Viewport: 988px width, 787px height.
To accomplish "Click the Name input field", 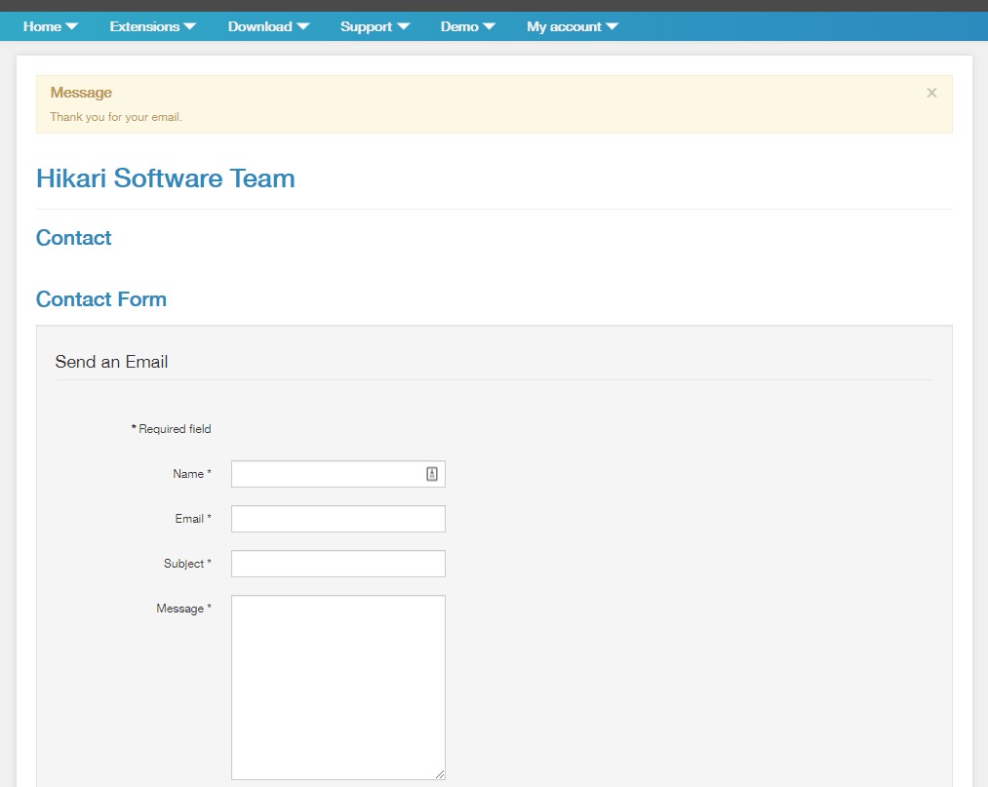I will tap(337, 474).
